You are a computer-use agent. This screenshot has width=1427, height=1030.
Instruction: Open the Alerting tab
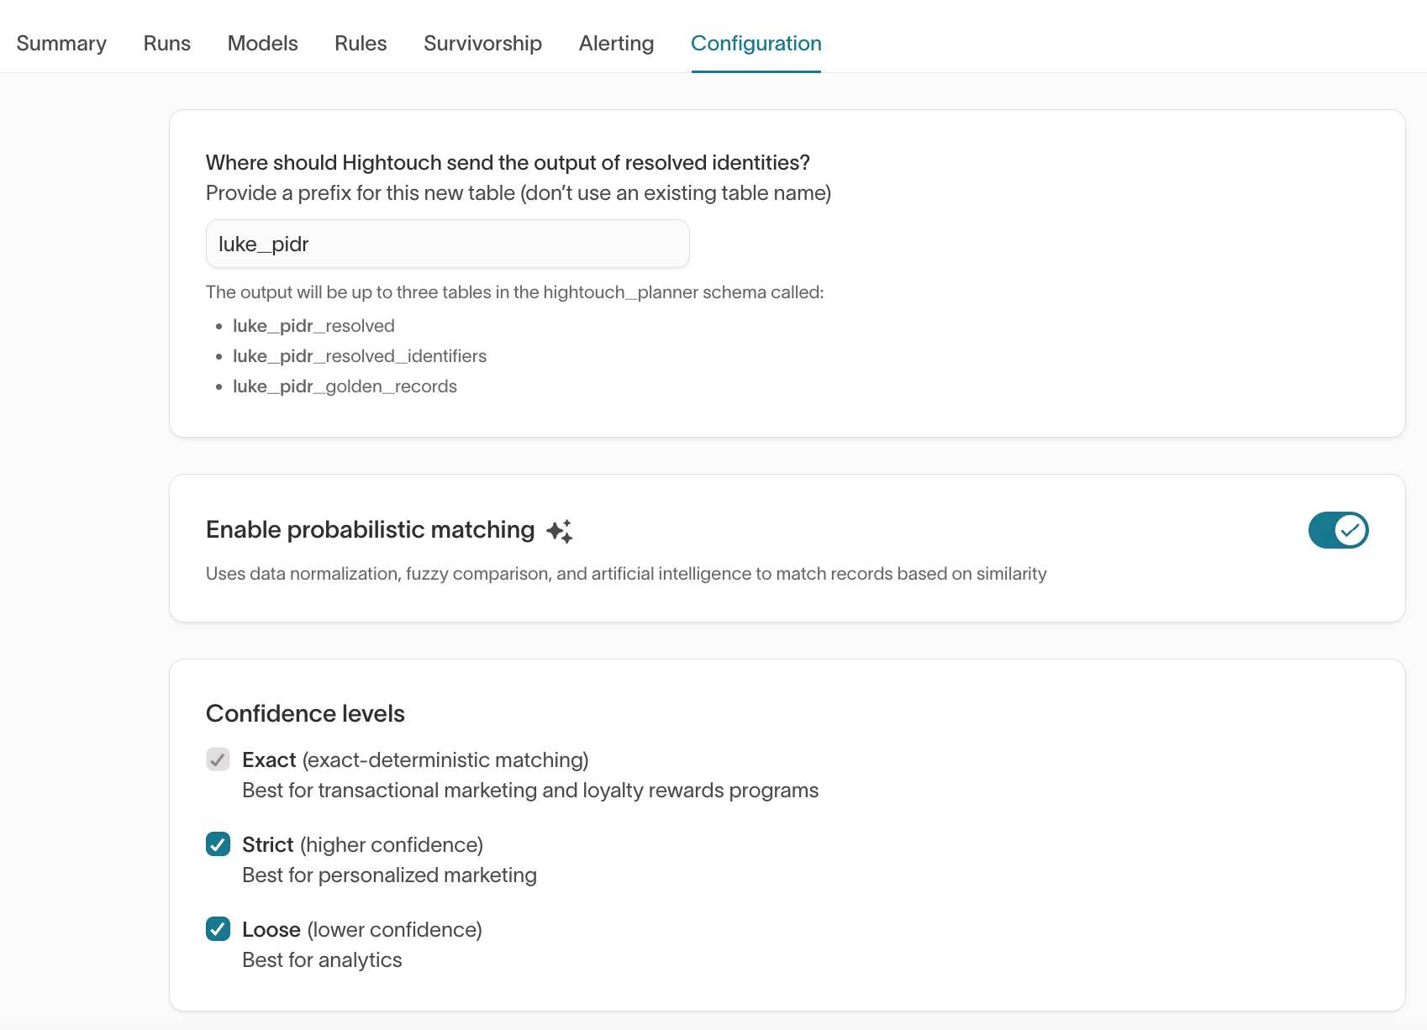(615, 43)
